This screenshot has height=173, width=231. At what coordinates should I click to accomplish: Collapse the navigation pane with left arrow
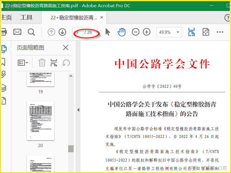click(78, 110)
